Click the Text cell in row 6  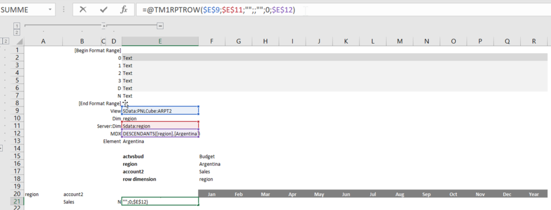pos(160,88)
